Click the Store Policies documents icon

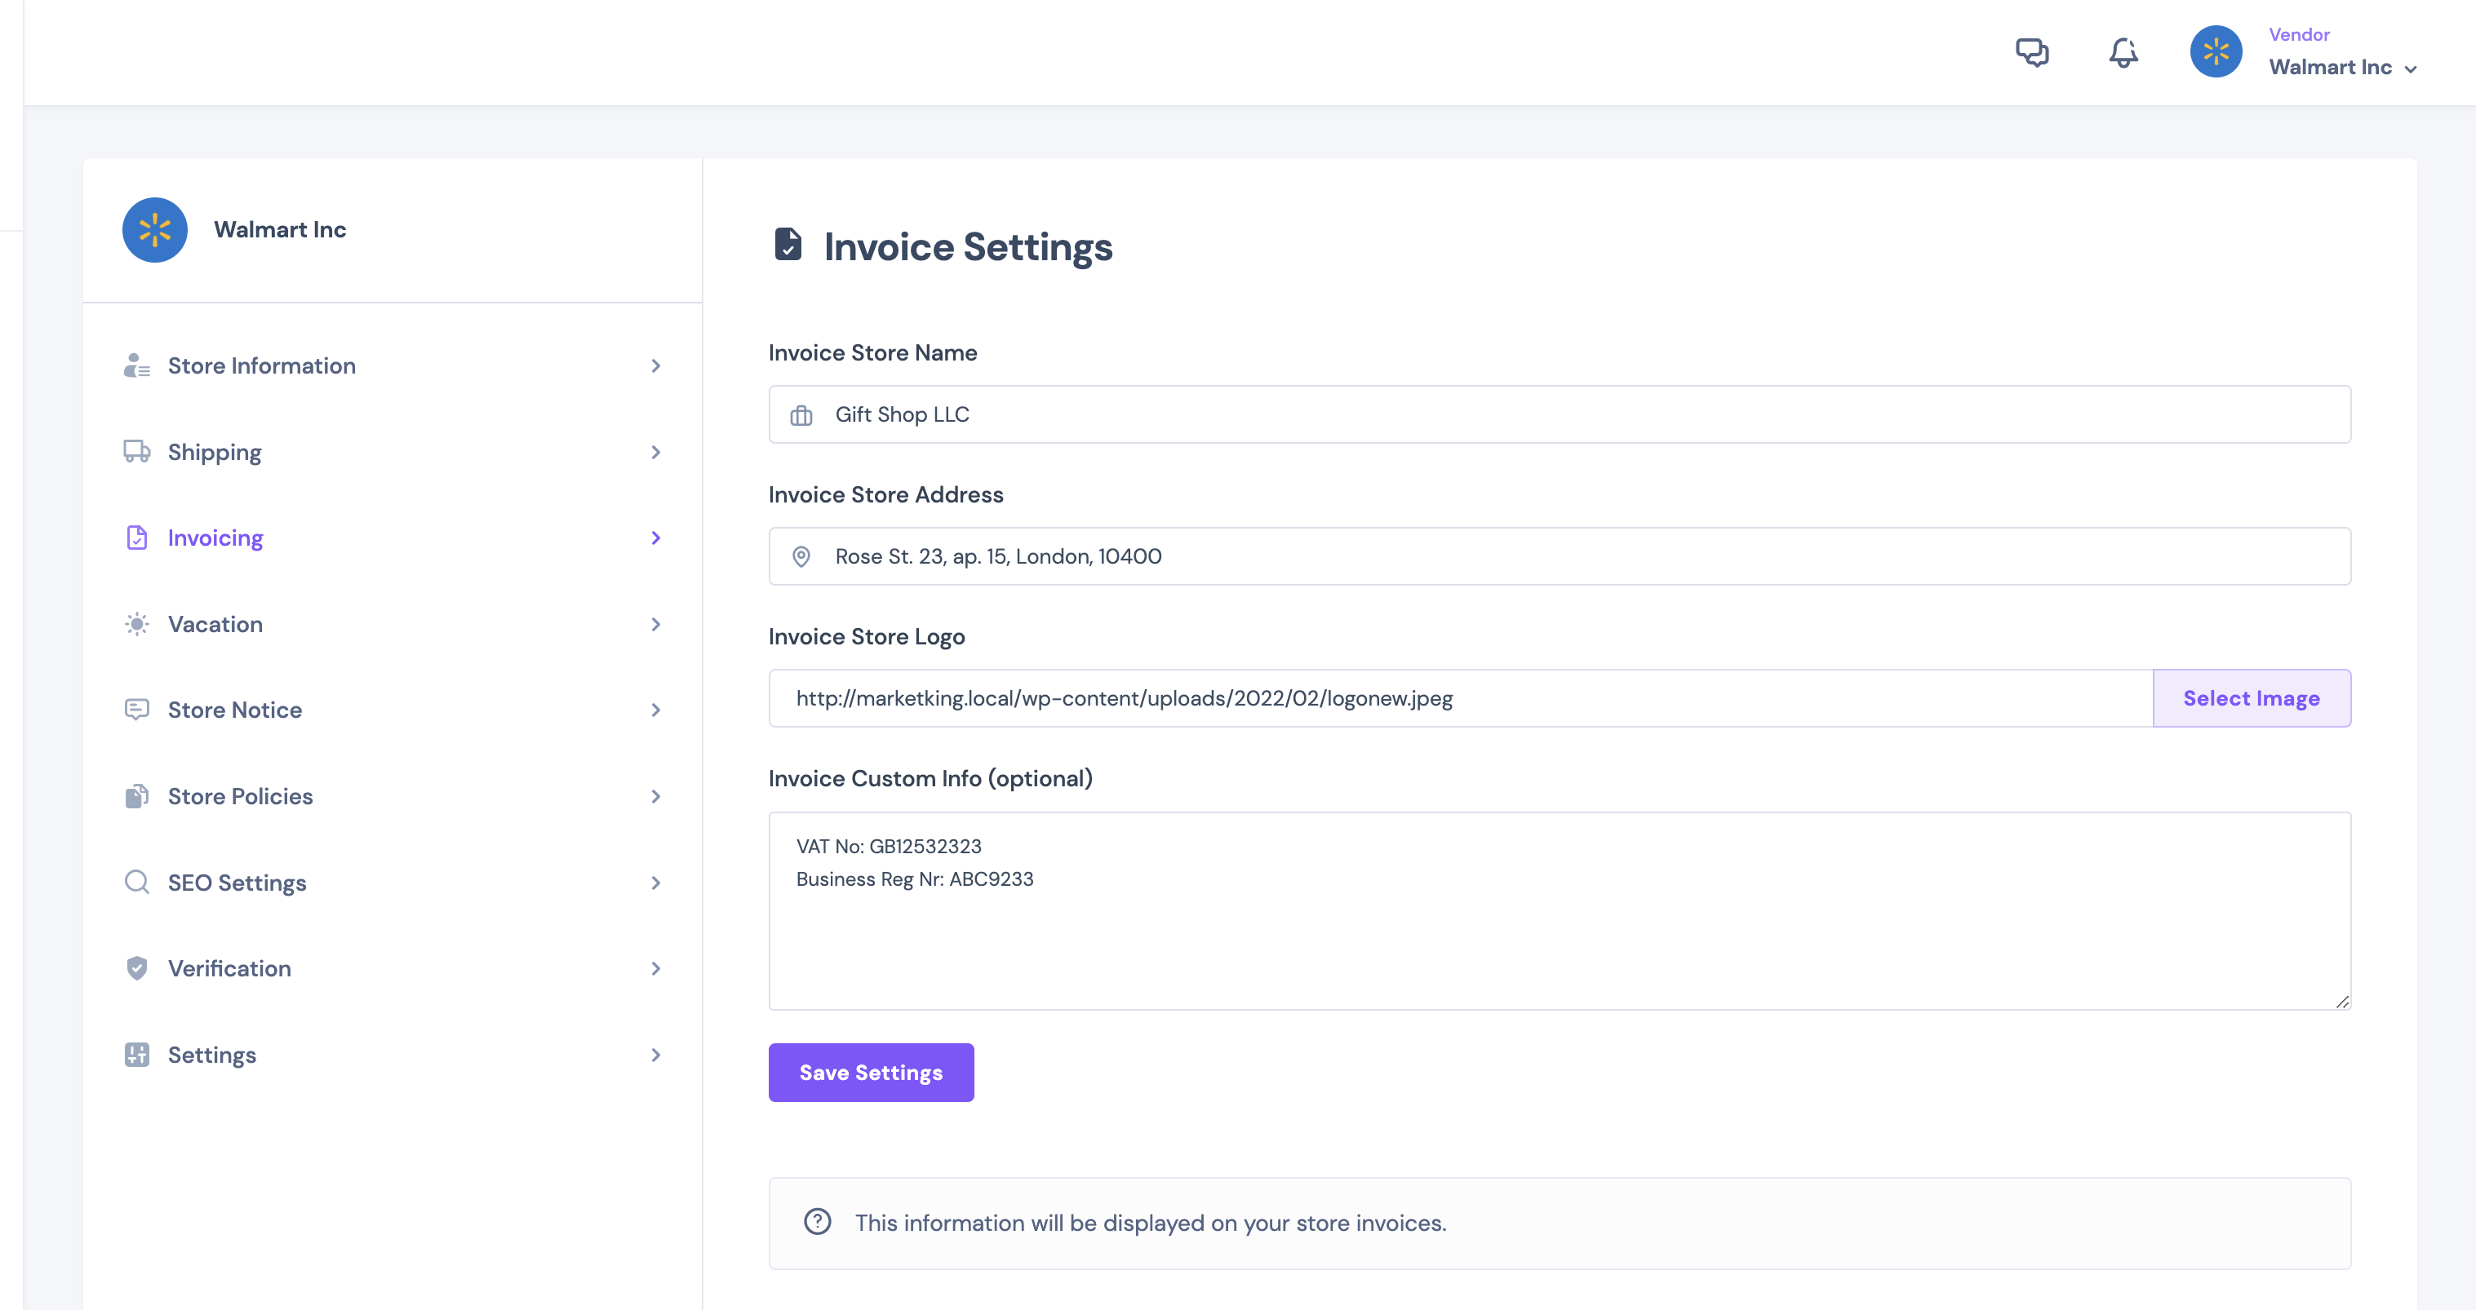[x=136, y=796]
